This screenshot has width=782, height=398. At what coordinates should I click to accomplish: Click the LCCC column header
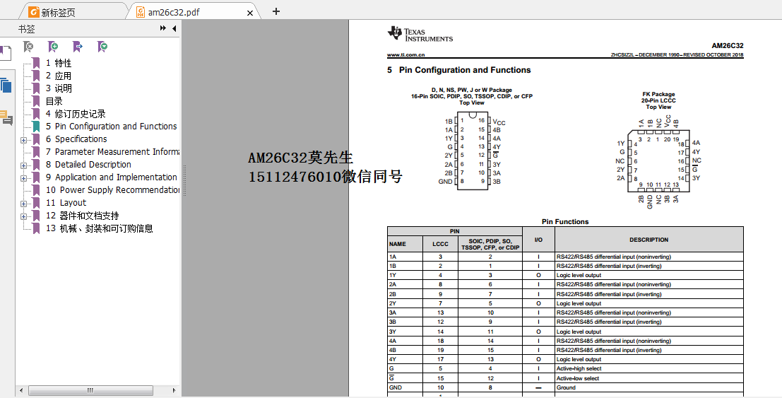(x=440, y=244)
